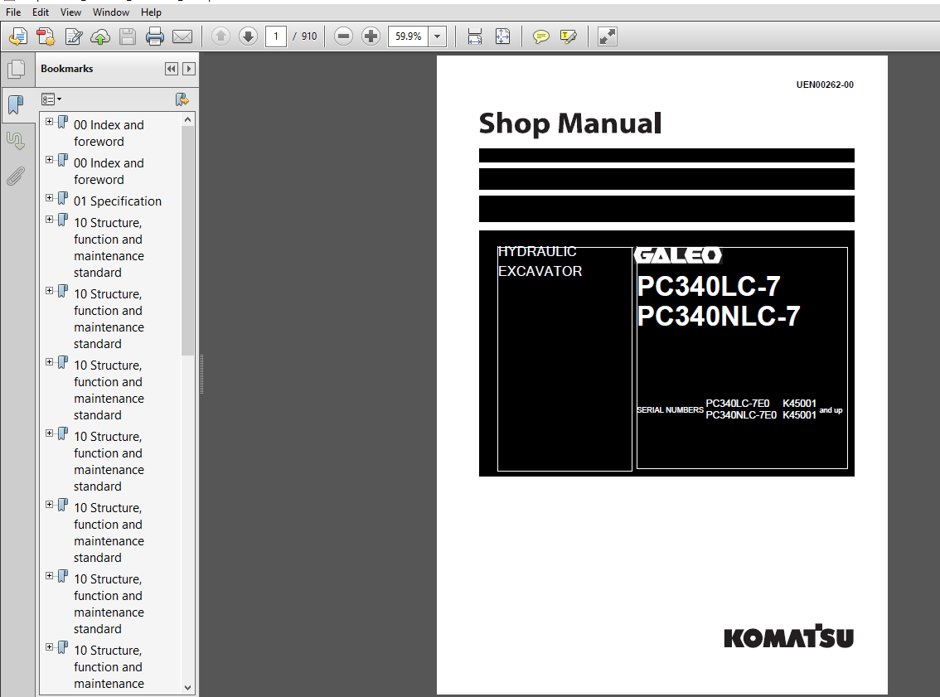Open the Attachments paperclip panel icon
940x697 pixels.
coord(16,177)
